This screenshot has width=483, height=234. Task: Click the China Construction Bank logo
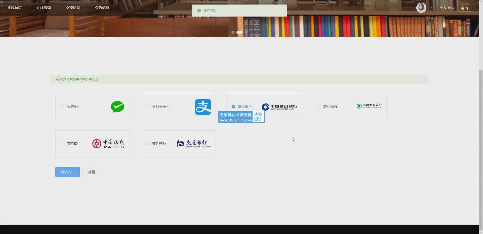click(x=279, y=107)
